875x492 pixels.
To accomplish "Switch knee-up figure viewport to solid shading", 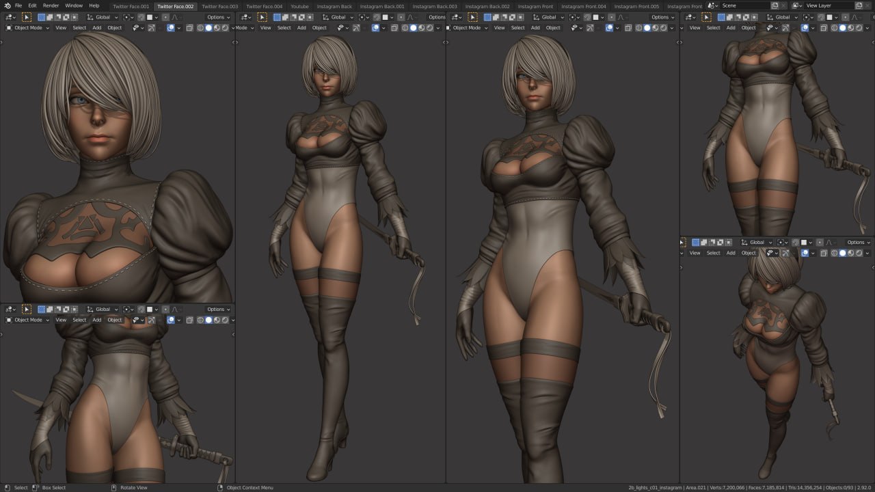I will tap(647, 28).
